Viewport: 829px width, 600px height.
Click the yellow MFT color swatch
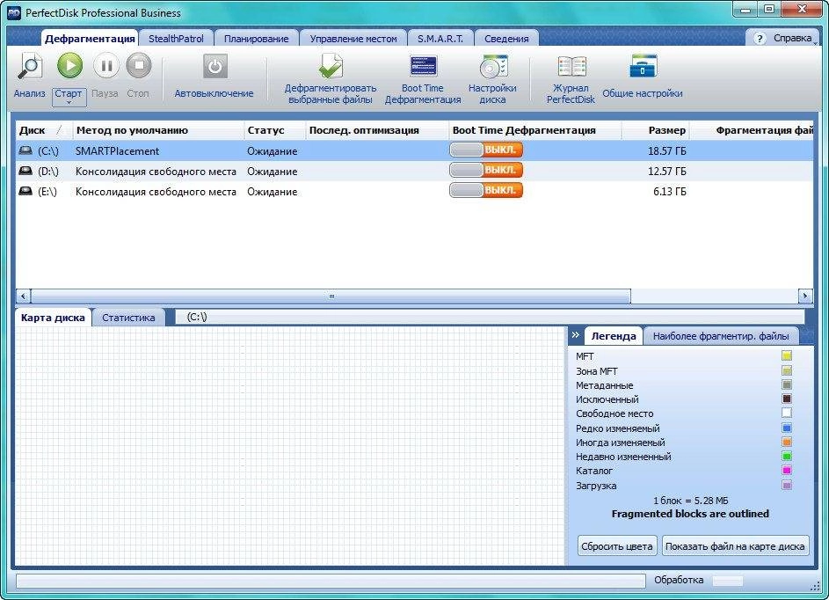tap(787, 356)
